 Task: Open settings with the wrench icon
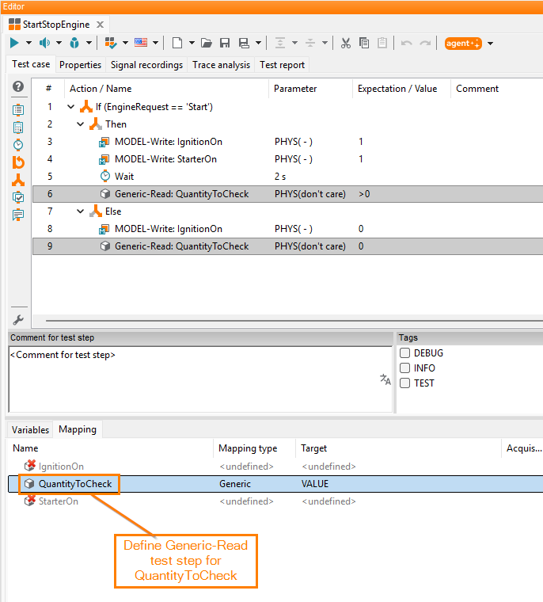18,320
